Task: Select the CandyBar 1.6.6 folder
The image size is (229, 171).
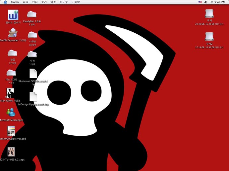Action: (32, 15)
